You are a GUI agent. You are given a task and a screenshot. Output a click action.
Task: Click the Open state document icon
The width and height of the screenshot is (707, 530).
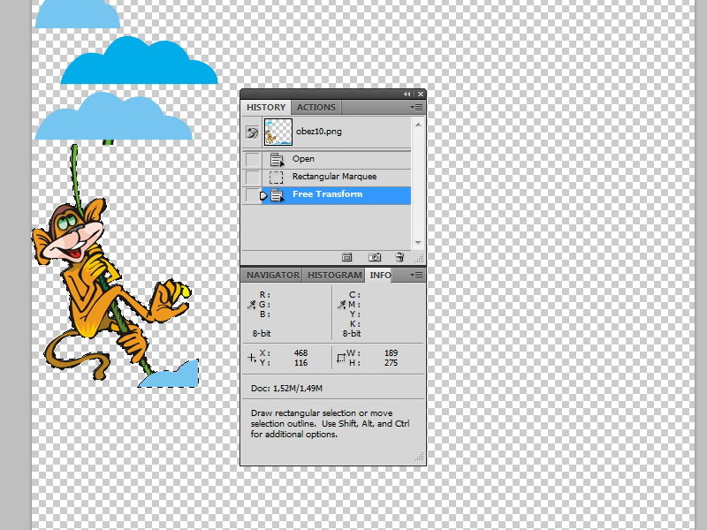point(277,160)
